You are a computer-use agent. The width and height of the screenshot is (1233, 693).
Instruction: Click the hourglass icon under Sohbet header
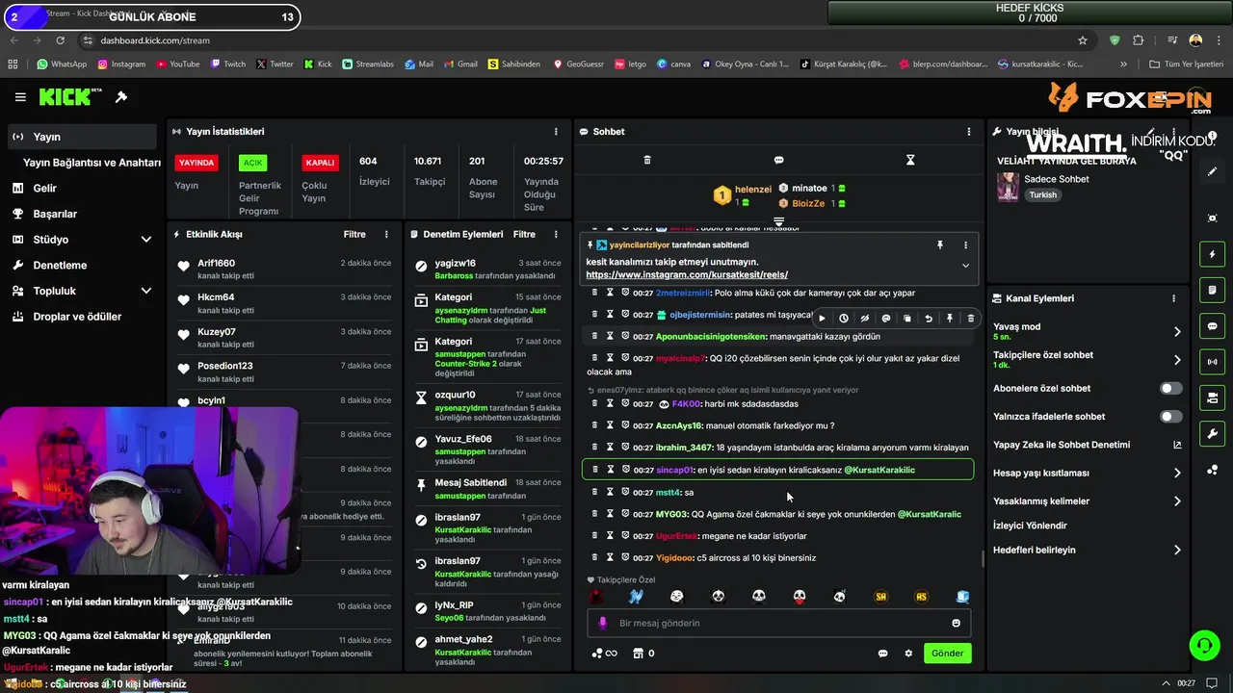[x=910, y=160]
